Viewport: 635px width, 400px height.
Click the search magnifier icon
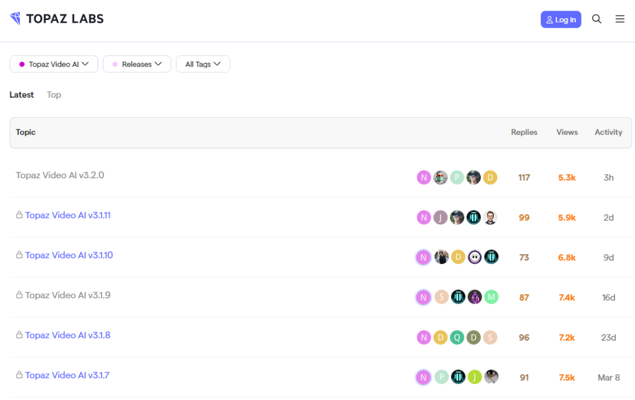point(596,19)
